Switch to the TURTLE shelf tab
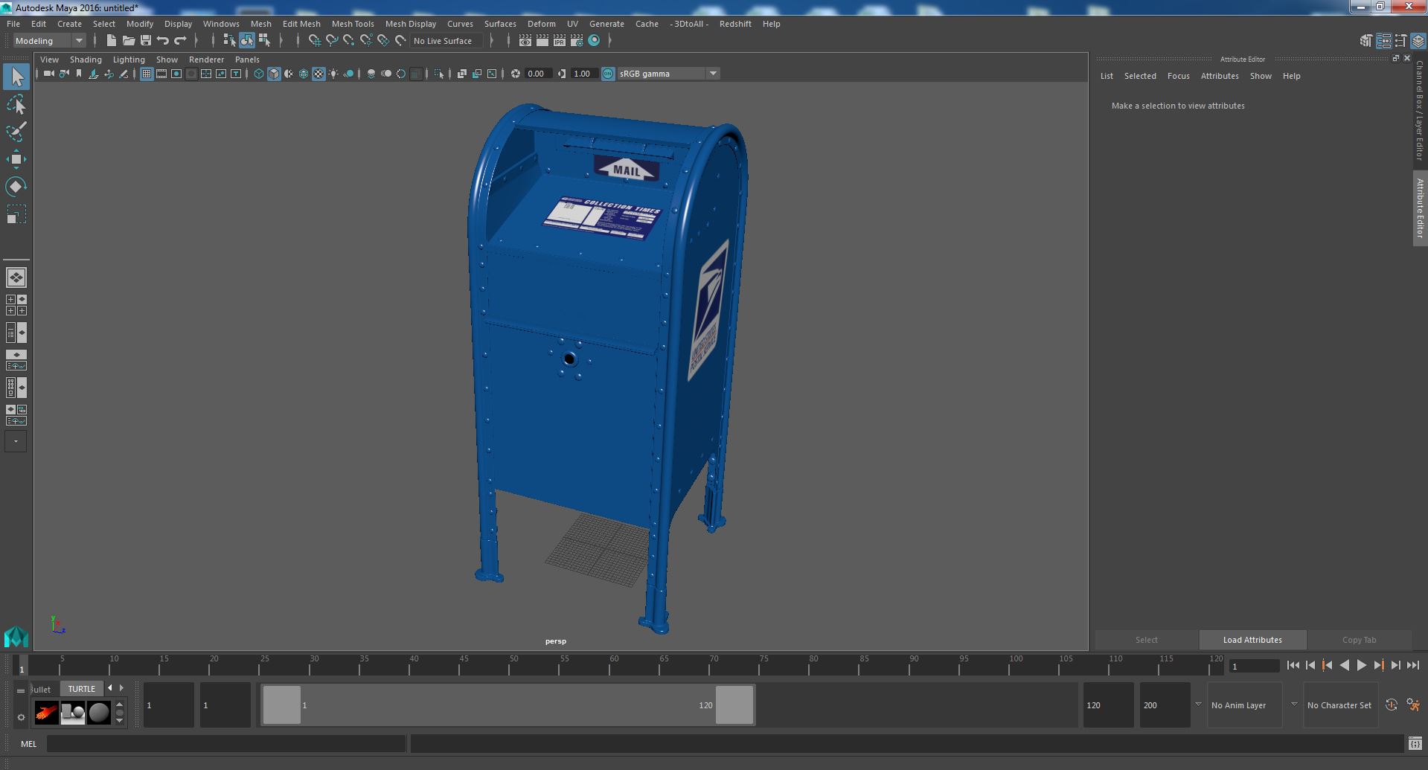The image size is (1428, 770). [82, 689]
